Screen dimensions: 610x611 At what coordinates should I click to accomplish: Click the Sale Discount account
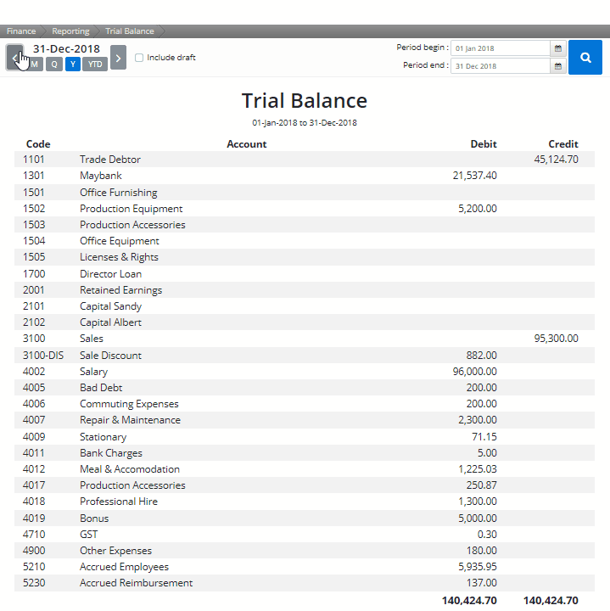point(110,356)
